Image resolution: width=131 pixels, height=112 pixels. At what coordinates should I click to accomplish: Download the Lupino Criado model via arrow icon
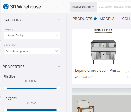tap(128, 71)
